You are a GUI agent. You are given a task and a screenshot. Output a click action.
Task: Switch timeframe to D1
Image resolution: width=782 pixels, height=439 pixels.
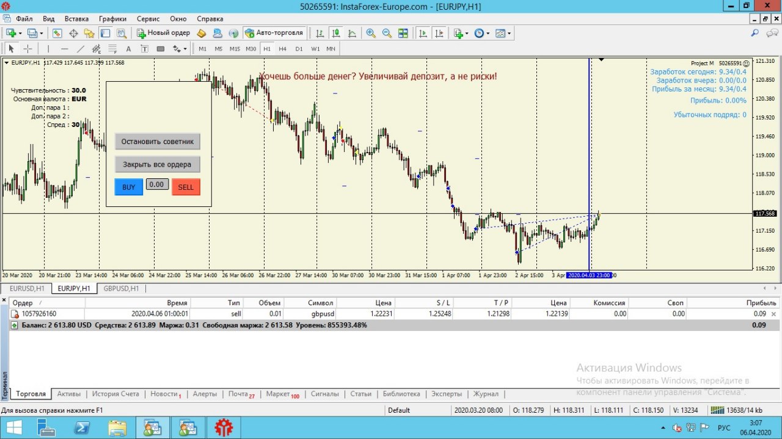point(299,49)
